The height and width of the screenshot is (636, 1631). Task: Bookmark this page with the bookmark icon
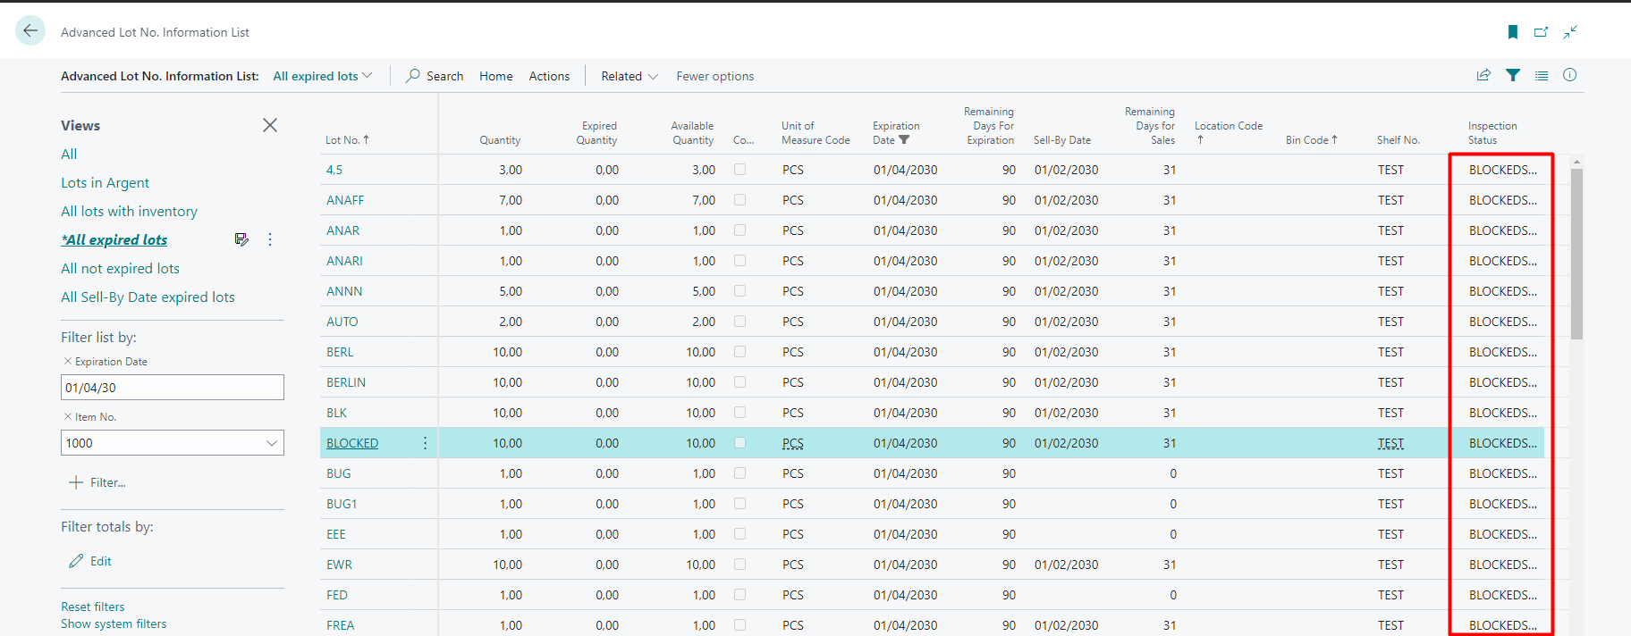(x=1513, y=32)
